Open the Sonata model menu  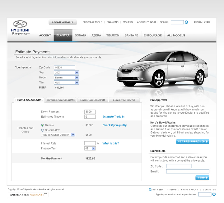tap(80, 35)
